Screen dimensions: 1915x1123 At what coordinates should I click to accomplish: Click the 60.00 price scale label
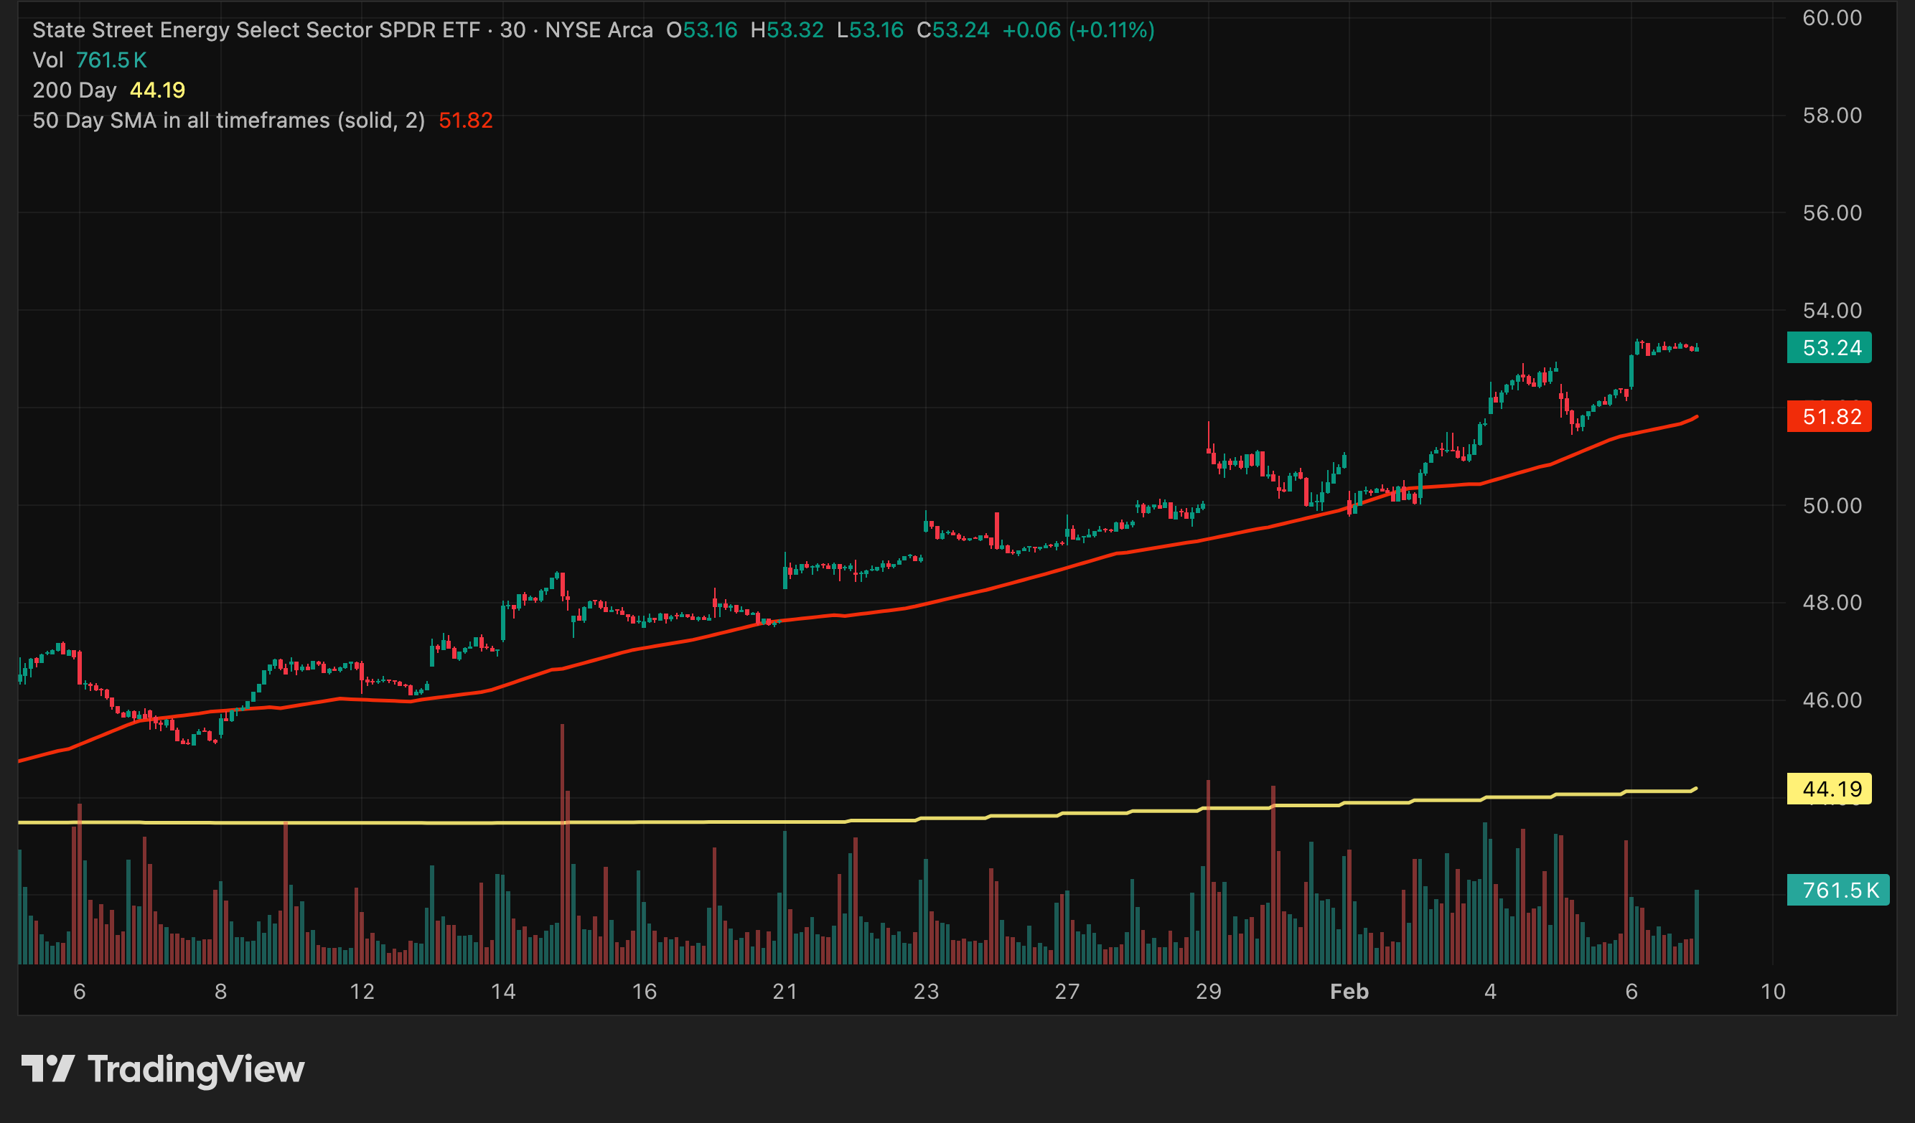click(x=1832, y=17)
